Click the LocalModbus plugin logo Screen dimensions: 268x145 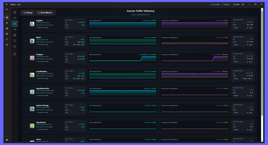32,75
